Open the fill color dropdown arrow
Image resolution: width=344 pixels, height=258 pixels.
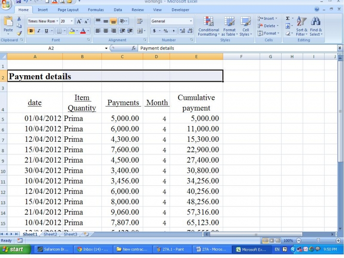[77, 31]
